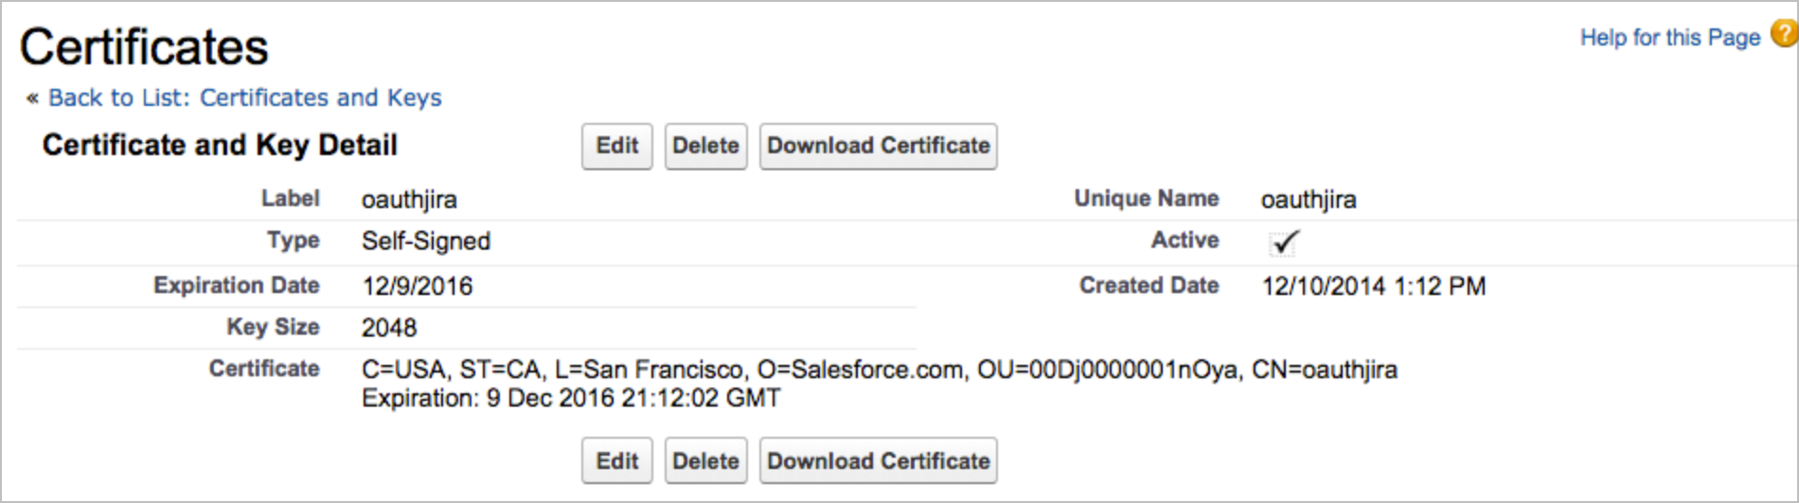Click the Label value oauthjira
The height and width of the screenshot is (503, 1799).
[x=409, y=200]
